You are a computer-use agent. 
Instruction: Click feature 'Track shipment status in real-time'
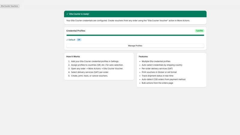pyautogui.click(x=157, y=76)
